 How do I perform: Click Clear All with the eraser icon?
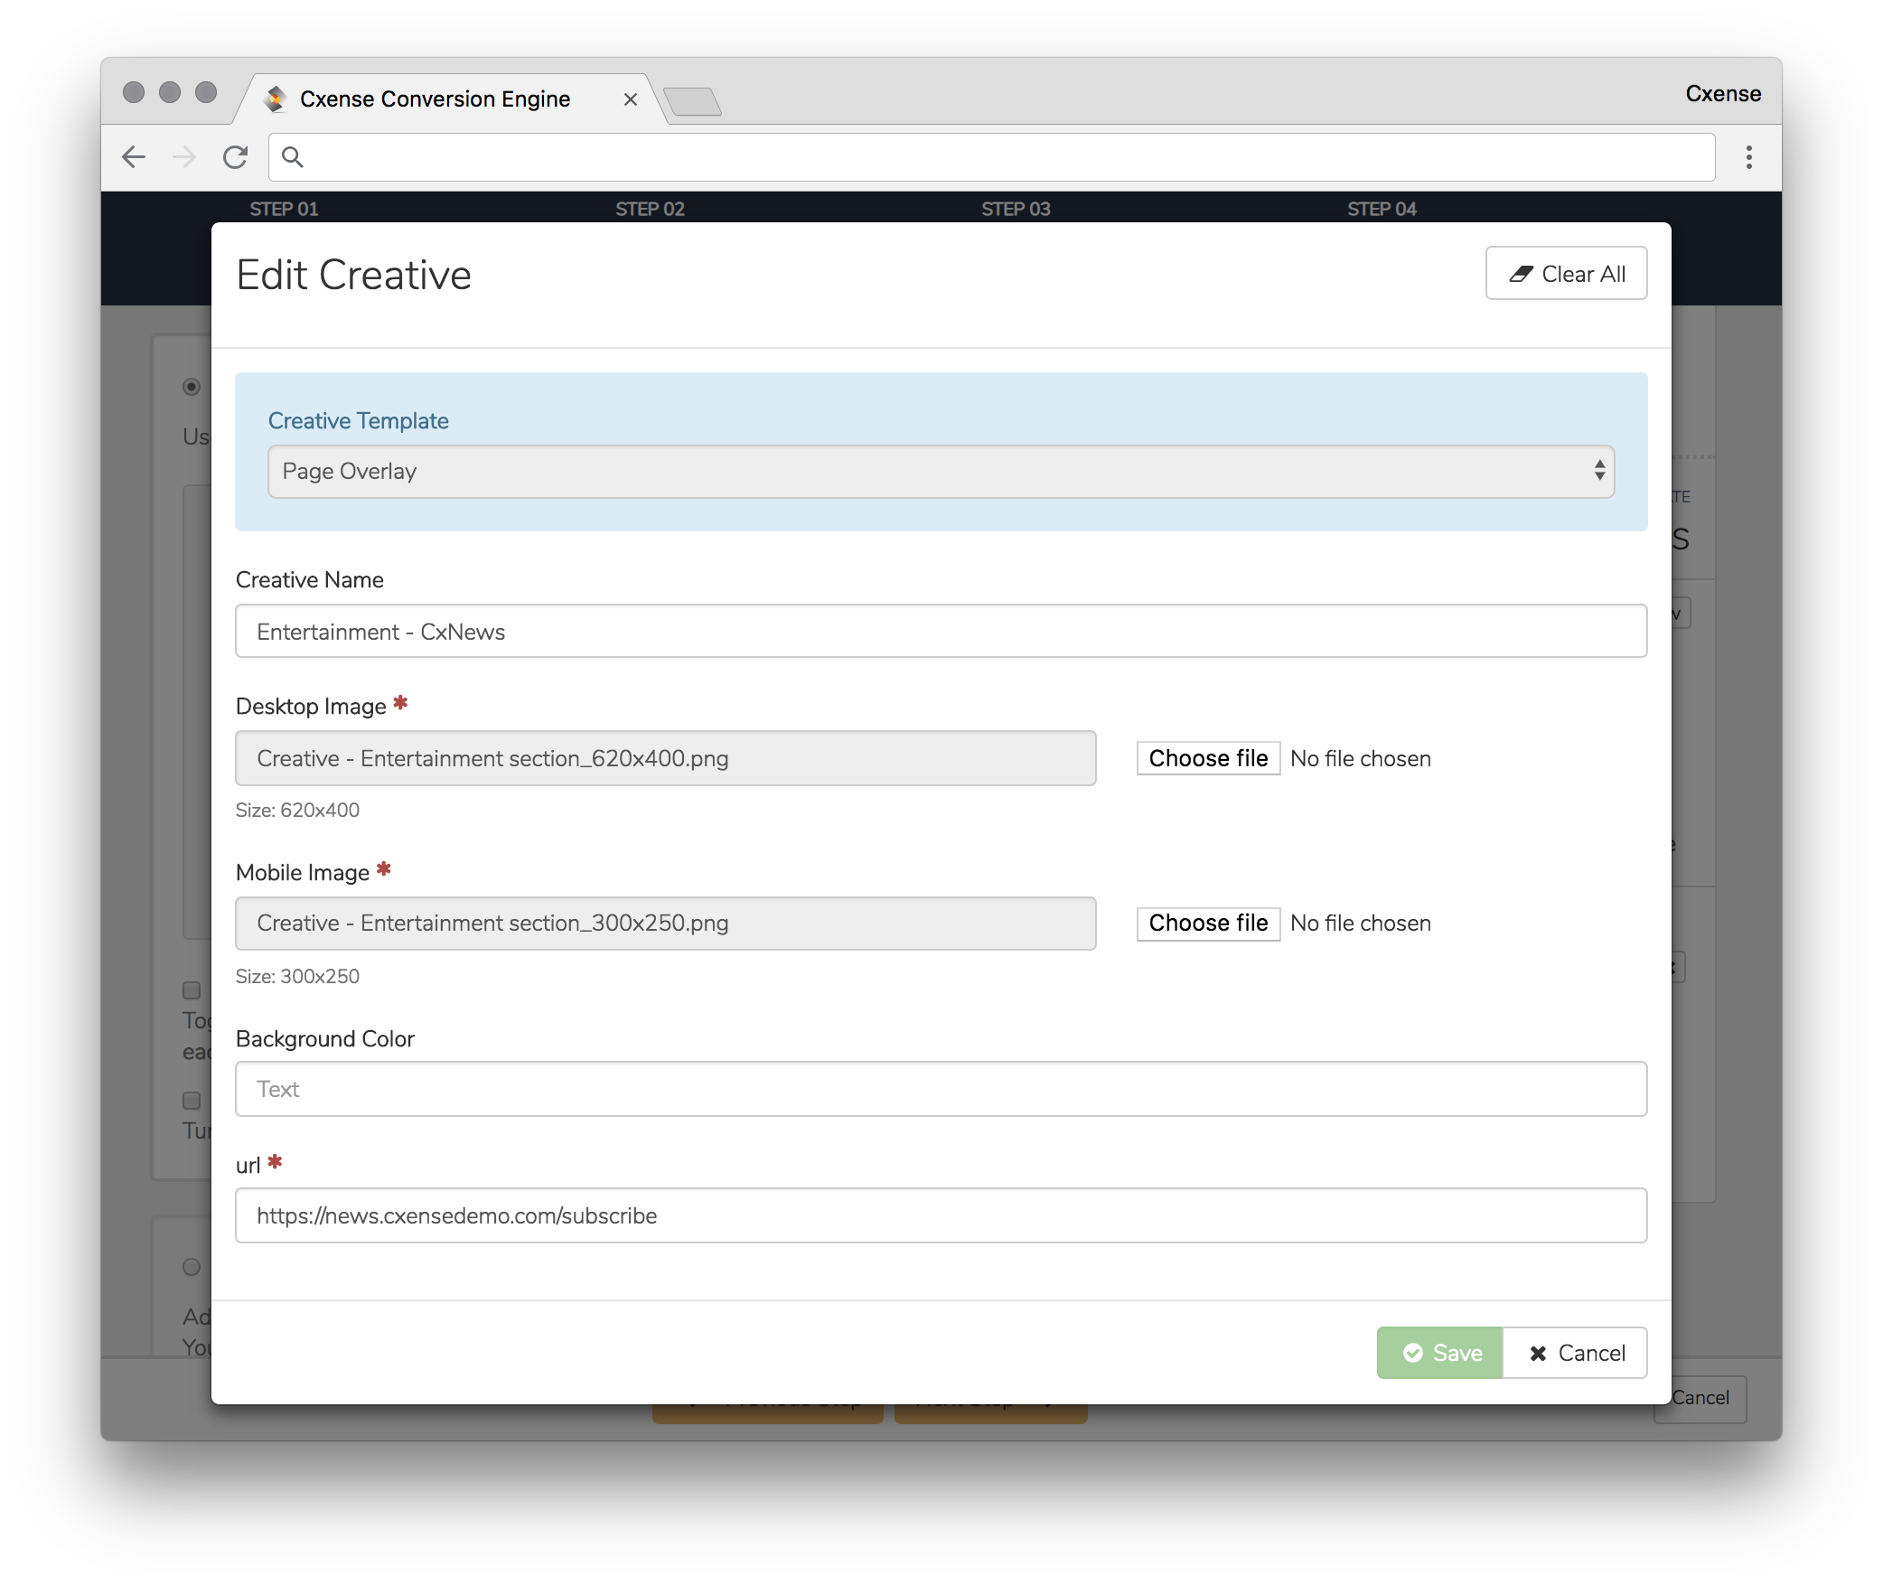(1566, 273)
